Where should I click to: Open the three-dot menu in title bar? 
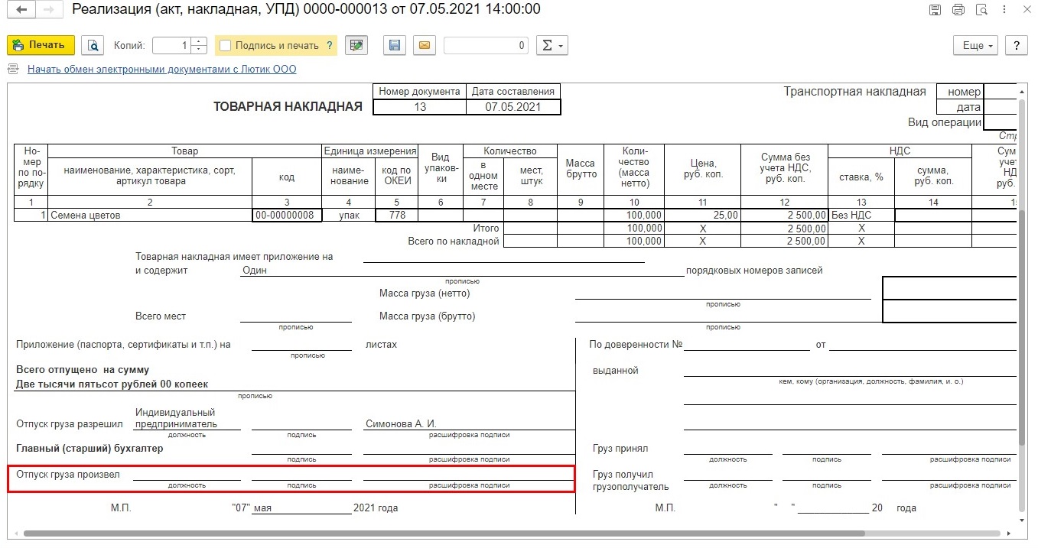point(1004,10)
